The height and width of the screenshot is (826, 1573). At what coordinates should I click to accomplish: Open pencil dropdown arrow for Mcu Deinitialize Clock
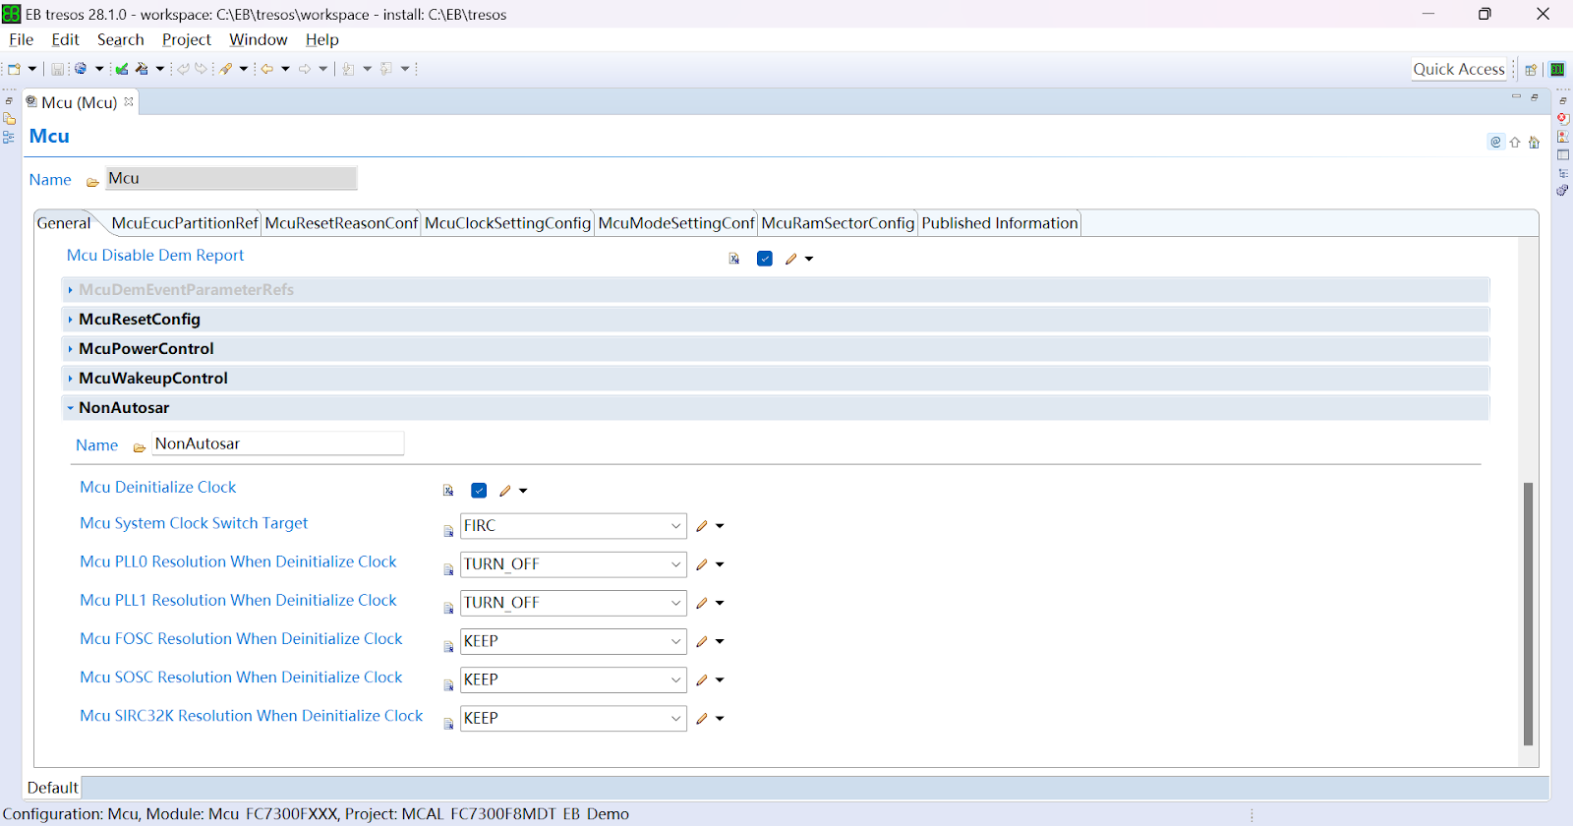tap(523, 491)
